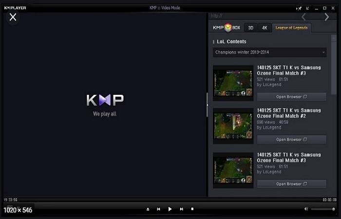Select the League of Legends tab
Image resolution: width=341 pixels, height=219 pixels.
pyautogui.click(x=291, y=28)
